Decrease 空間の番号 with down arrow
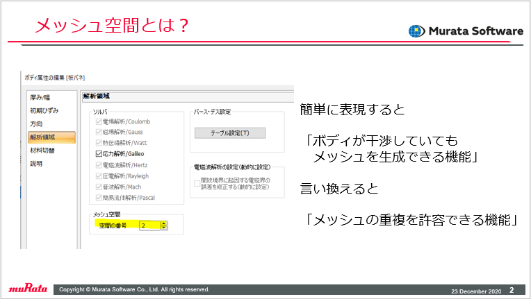The image size is (531, 299). pos(163,228)
